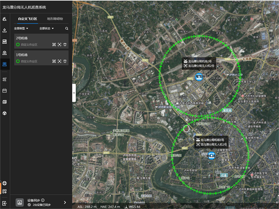
Task: Toggle the first scan icon on the 2号机场 row
Action: pos(54,44)
